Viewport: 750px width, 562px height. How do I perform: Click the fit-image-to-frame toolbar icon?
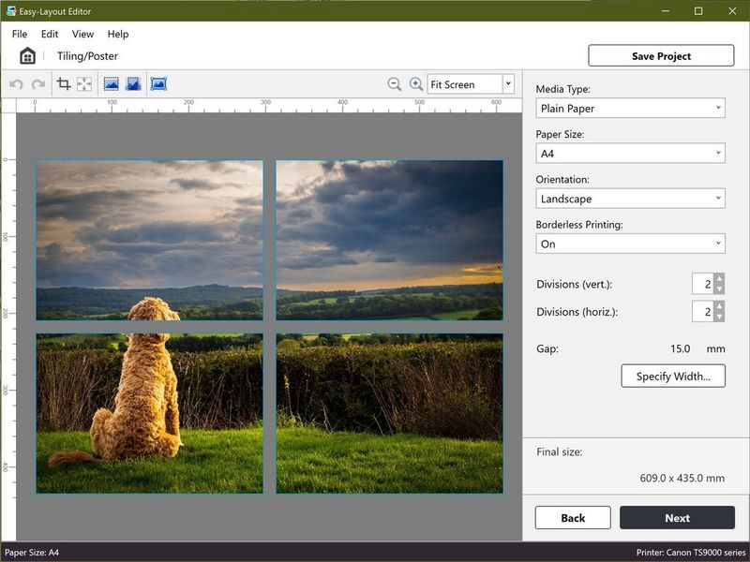pos(84,83)
